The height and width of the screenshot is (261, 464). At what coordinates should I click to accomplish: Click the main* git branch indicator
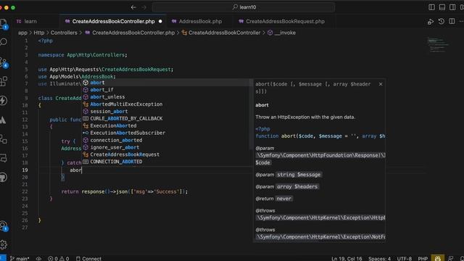click(20, 258)
